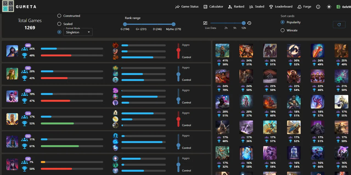The height and width of the screenshot is (175, 351).
Task: Select the god avatar with 382 games
Action: tap(12, 74)
